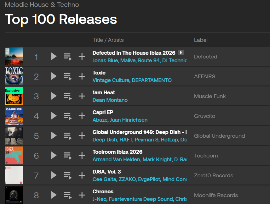
Task: Open artist Cee Gaita
Action: coord(104,179)
